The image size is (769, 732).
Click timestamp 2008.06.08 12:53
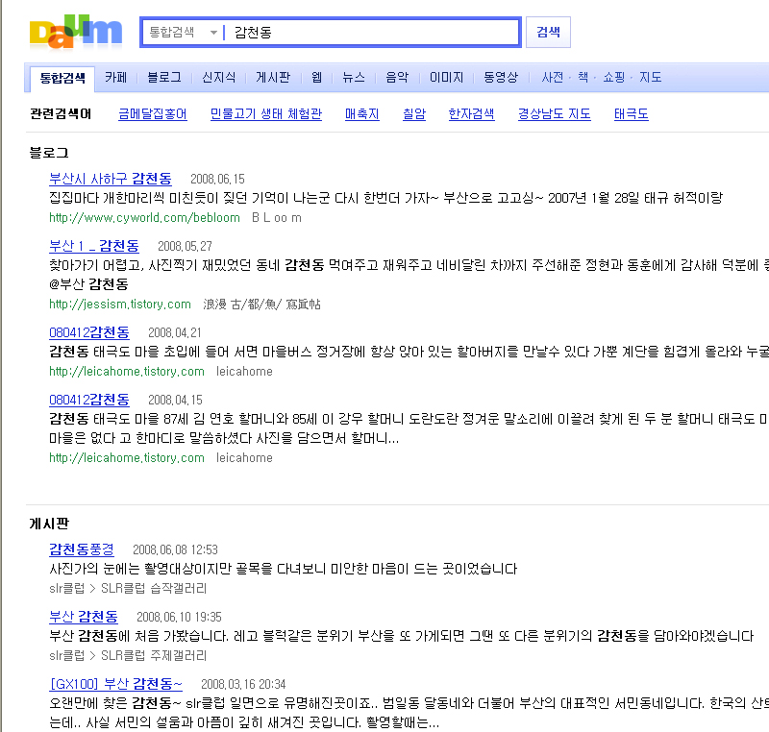tap(175, 550)
